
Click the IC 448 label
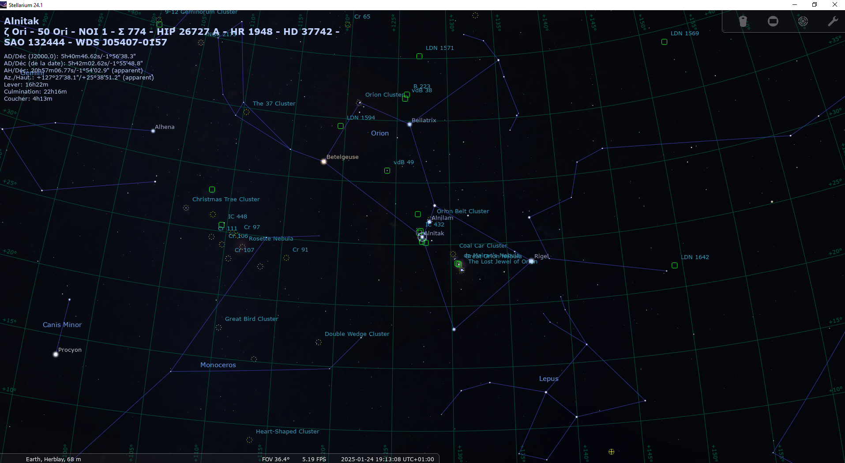(237, 217)
